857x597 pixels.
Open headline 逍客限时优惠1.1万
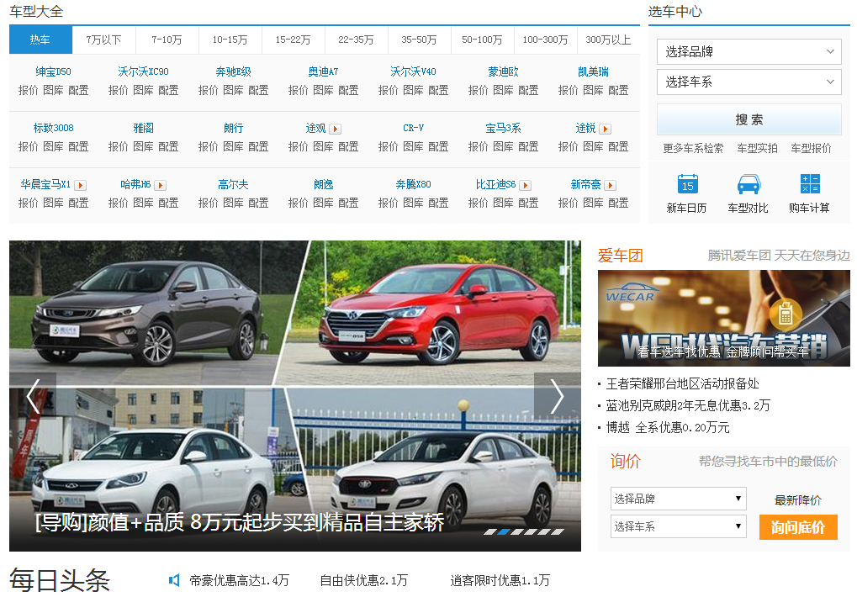click(x=500, y=581)
